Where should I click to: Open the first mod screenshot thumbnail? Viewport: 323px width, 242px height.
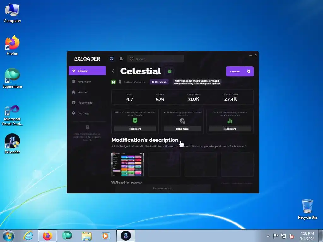127,164
